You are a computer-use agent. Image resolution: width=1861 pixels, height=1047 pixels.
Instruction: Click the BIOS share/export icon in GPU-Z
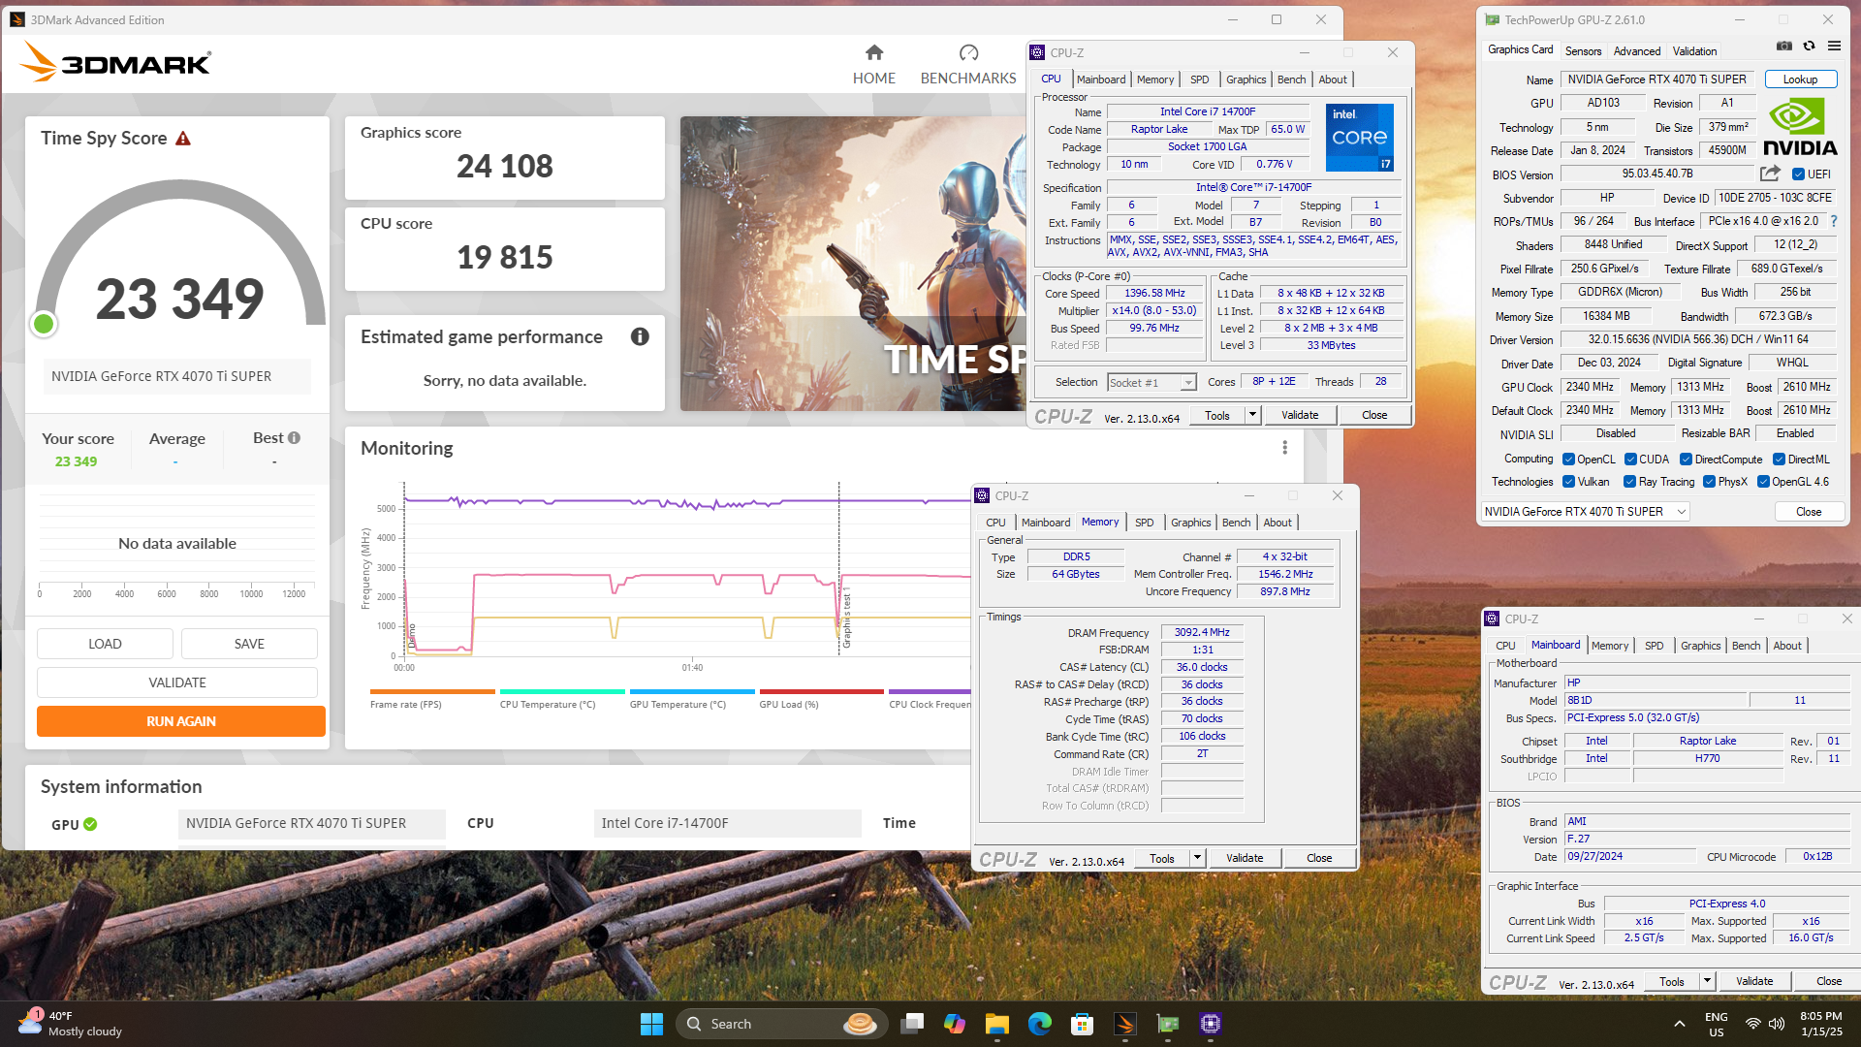pos(1770,174)
